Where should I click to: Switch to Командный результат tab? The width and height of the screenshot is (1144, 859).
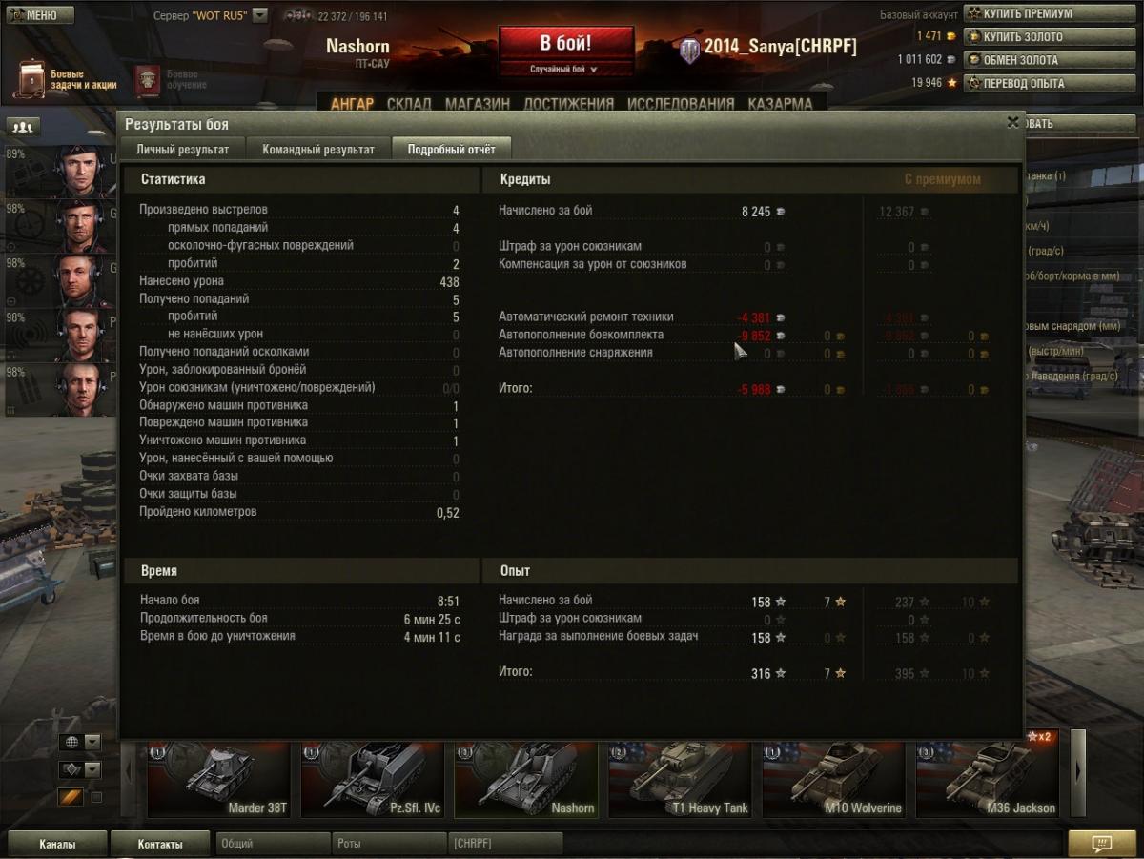(x=318, y=149)
